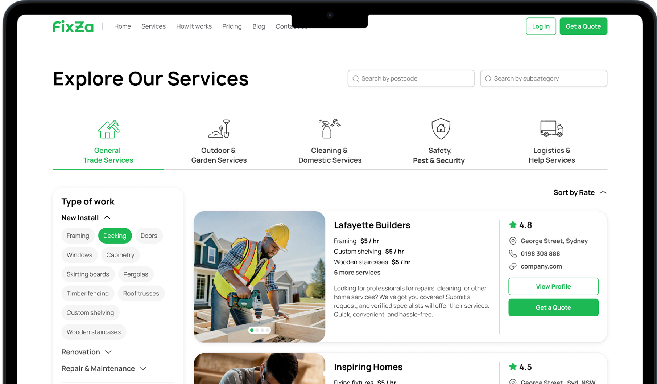The height and width of the screenshot is (384, 657).
Task: Toggle the Skirting boards filter chip
Action: (88, 274)
